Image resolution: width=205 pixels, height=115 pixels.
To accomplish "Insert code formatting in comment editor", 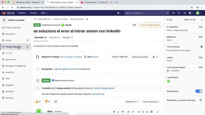I will [x=128, y=112].
